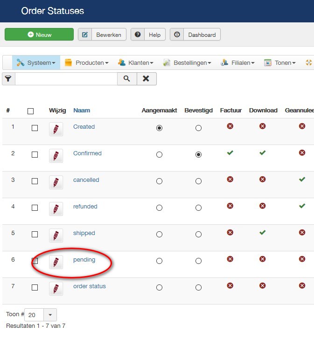
Task: Toggle Factuur red cross for pending row
Action: [230, 259]
